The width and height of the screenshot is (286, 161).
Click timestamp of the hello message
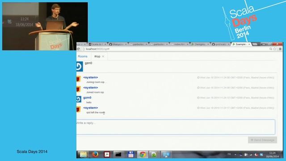[236, 98]
